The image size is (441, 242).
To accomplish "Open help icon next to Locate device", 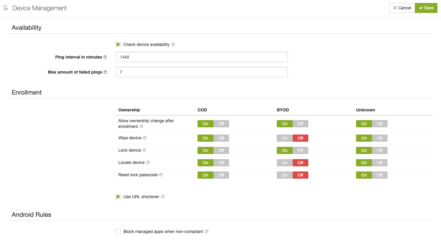I will pos(148,162).
